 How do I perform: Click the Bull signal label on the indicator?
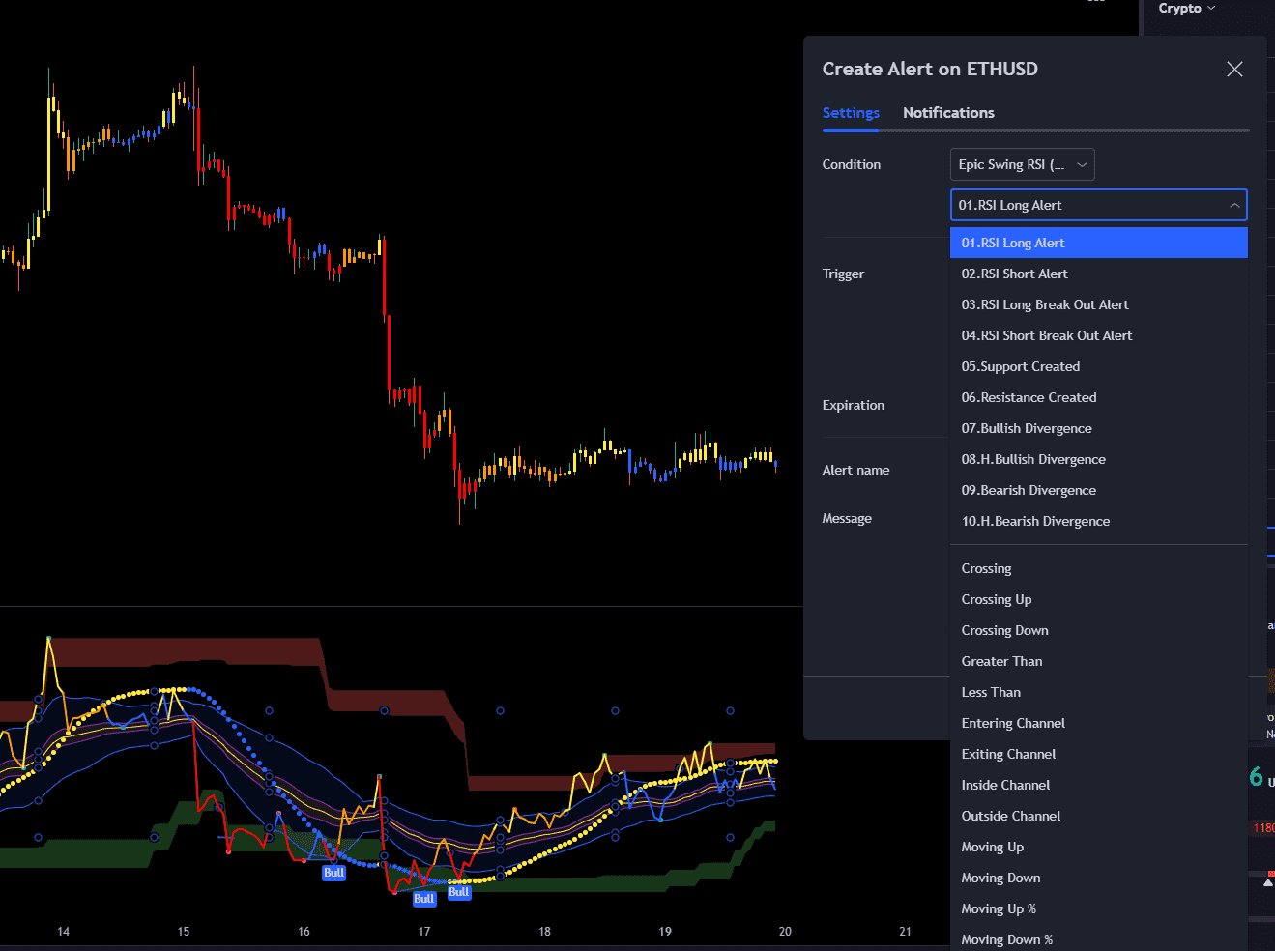(x=333, y=872)
